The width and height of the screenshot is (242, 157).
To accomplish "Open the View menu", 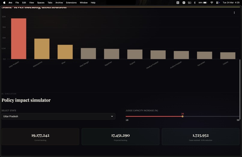I will click(32, 3).
